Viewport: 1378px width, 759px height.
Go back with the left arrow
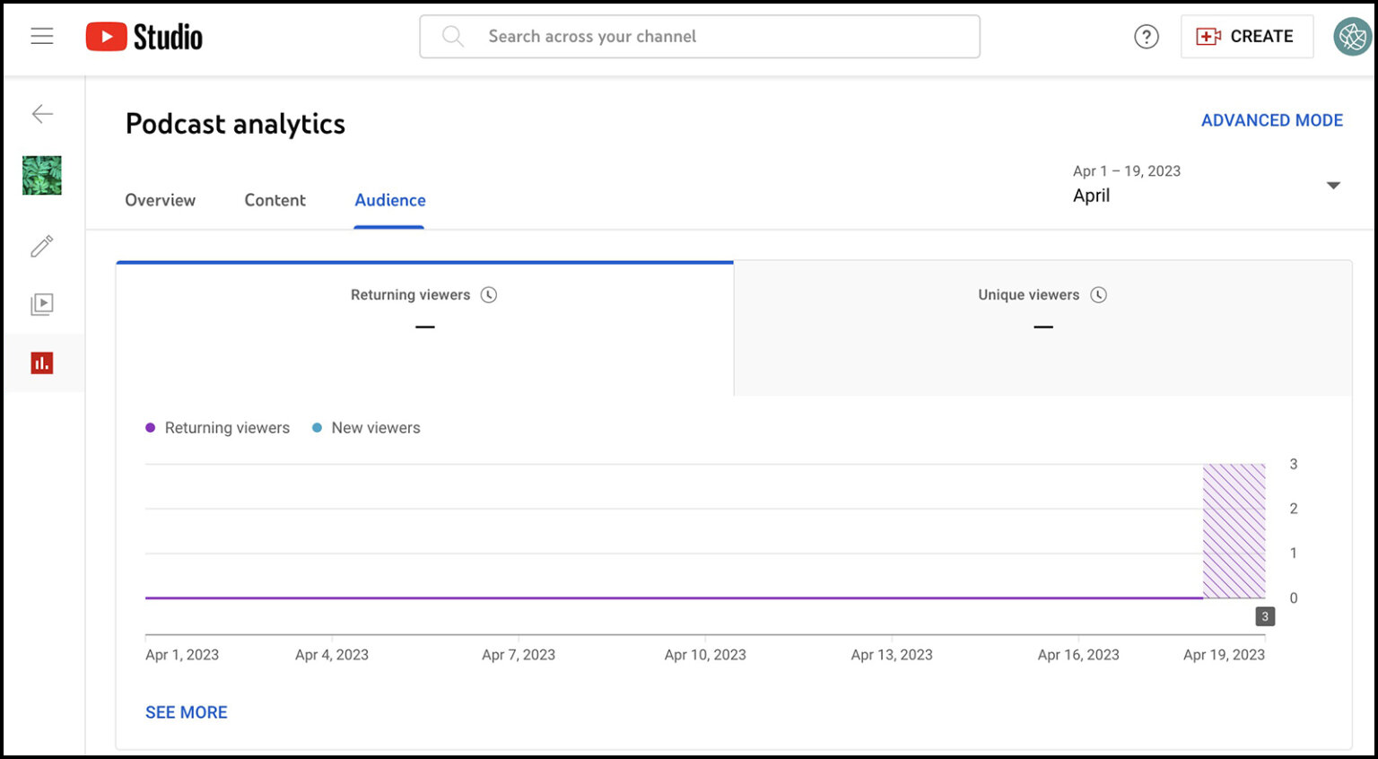[42, 114]
